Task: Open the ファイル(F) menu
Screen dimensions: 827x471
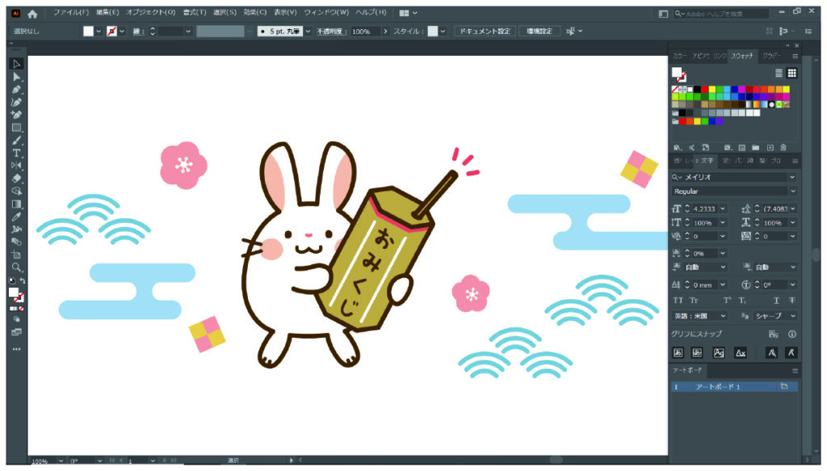Action: click(x=71, y=12)
